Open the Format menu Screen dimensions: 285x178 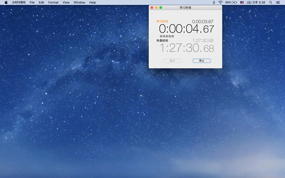(53, 2)
